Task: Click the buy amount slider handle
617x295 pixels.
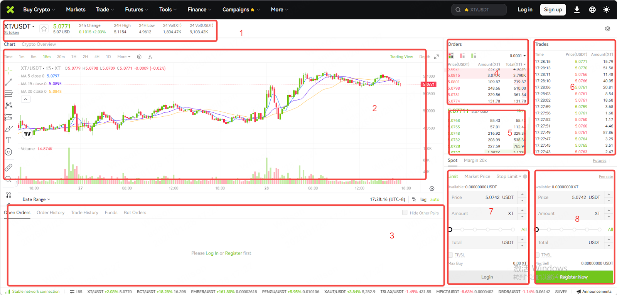Action: click(450, 230)
